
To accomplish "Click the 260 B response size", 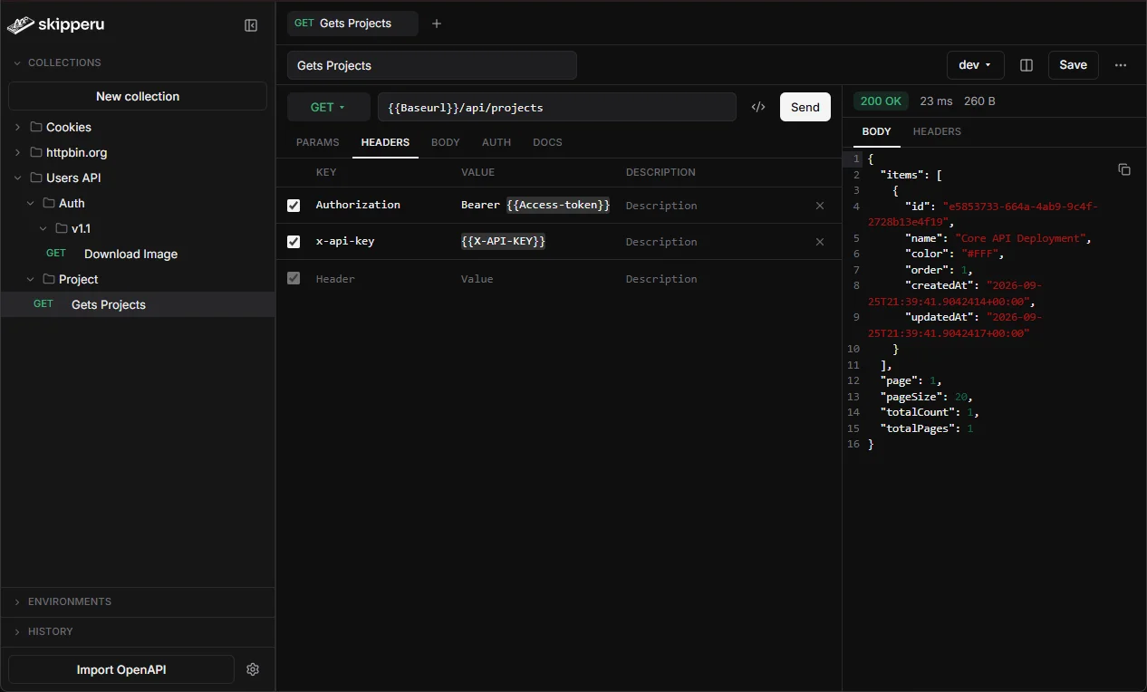I will coord(979,101).
